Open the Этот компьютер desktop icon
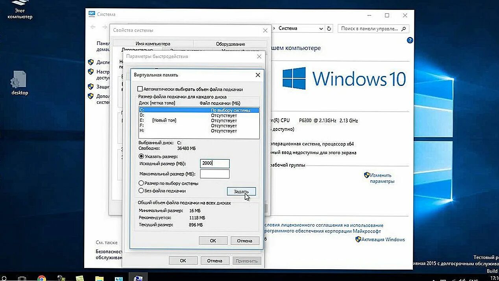499x281 pixels. (x=20, y=9)
